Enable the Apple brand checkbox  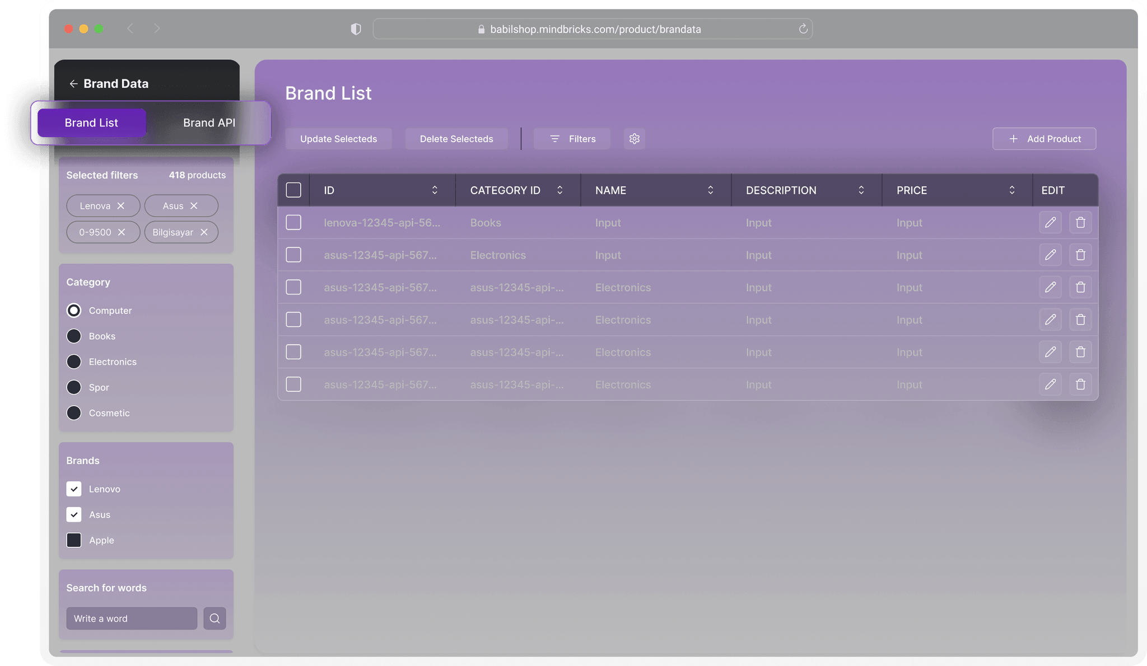click(73, 540)
